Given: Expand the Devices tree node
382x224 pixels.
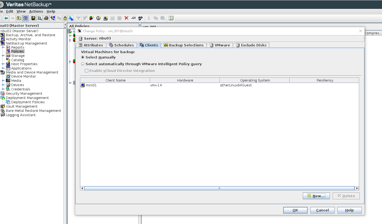Looking at the screenshot, I should tap(3, 85).
